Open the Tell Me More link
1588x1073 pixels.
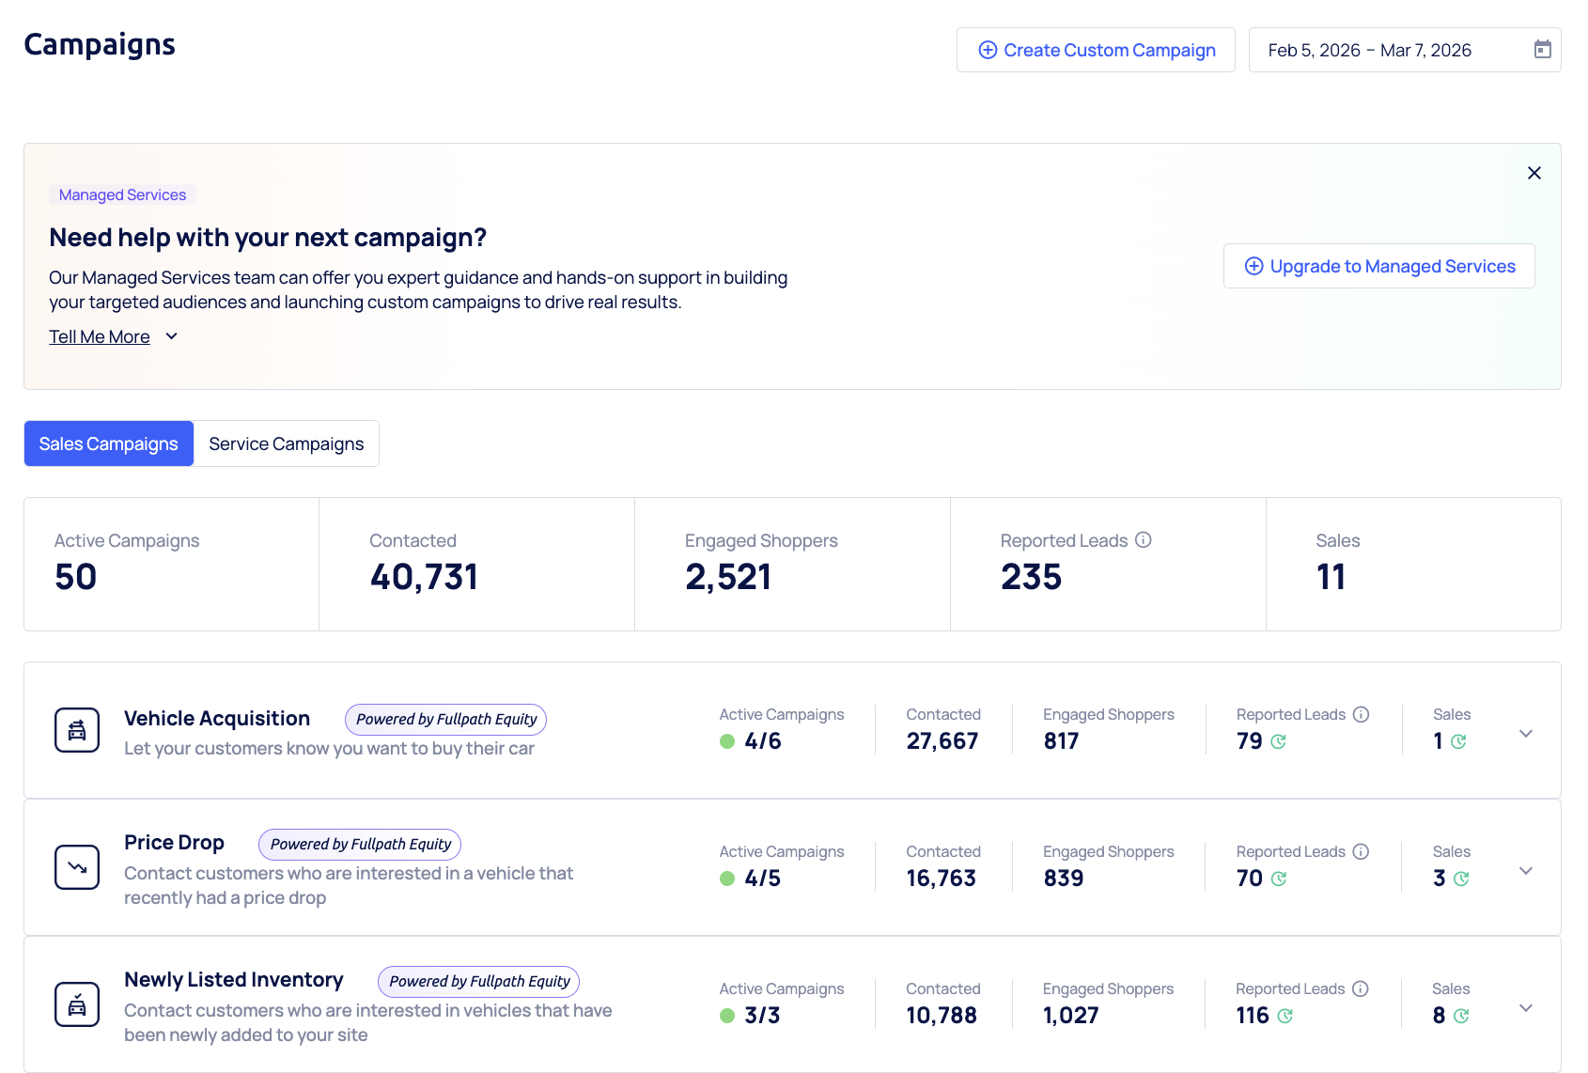coord(100,336)
